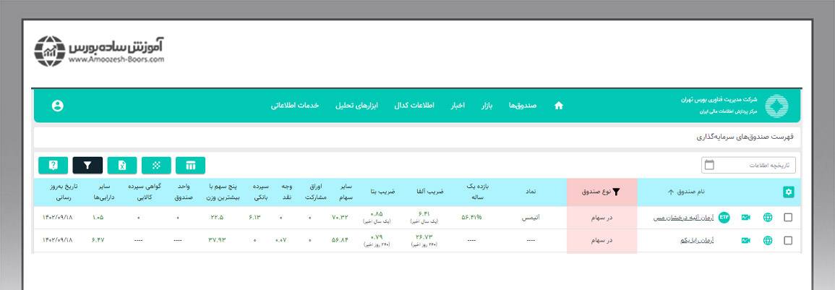This screenshot has width=835, height=290.
Task: Open the user profile account icon
Action: 58,106
